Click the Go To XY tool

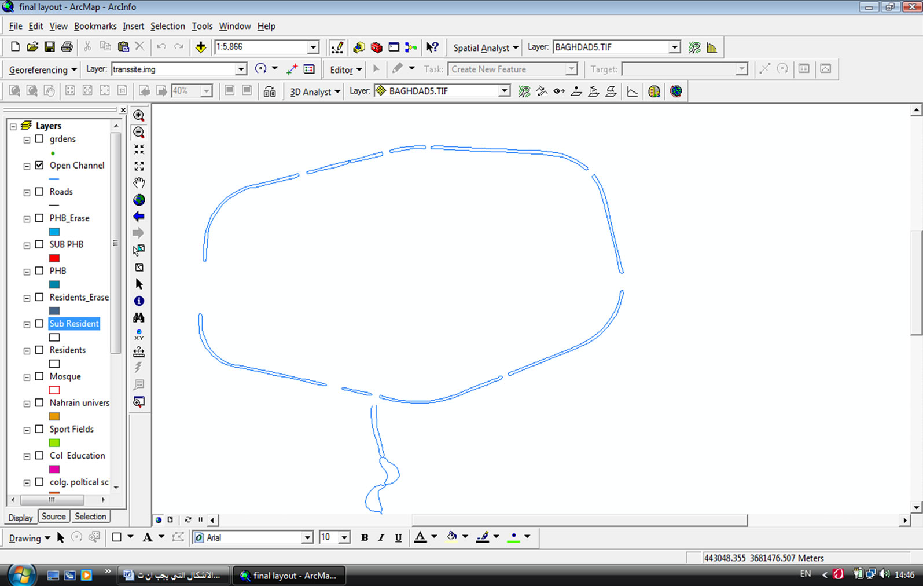pos(139,335)
